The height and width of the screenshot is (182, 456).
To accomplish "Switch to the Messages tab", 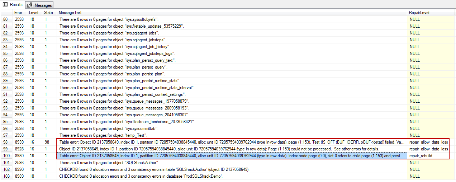I will 39,5.
